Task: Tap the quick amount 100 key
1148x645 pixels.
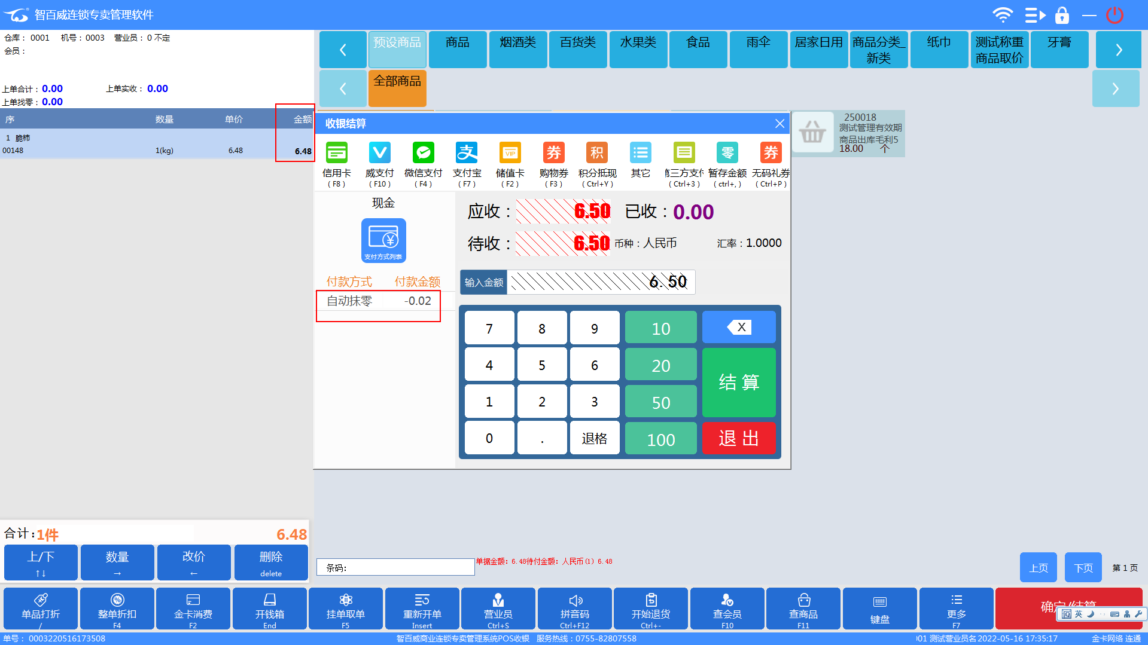Action: click(660, 439)
